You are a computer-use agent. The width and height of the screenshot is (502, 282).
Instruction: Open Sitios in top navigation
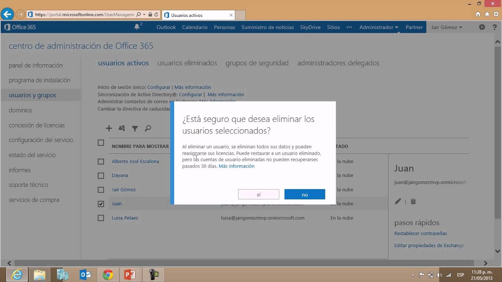click(x=333, y=27)
